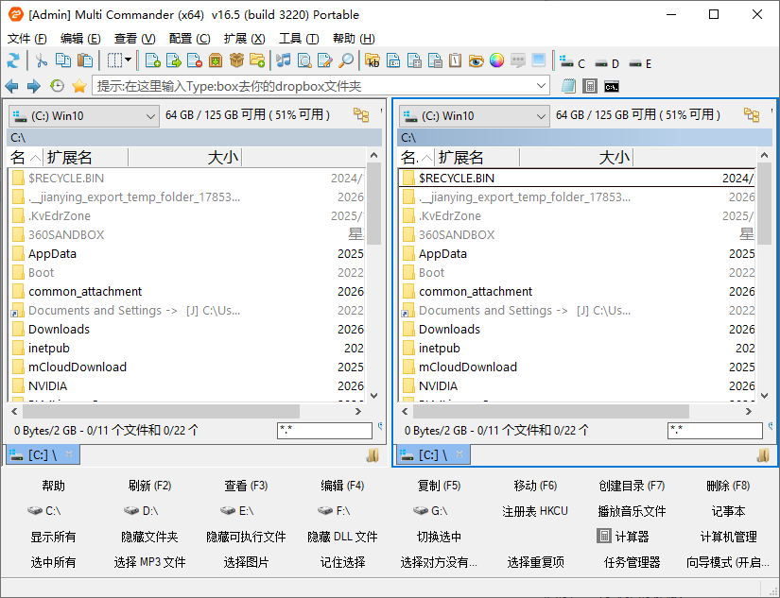Open favorites with the star icon
Screen dimensions: 780x598
pyautogui.click(x=79, y=86)
